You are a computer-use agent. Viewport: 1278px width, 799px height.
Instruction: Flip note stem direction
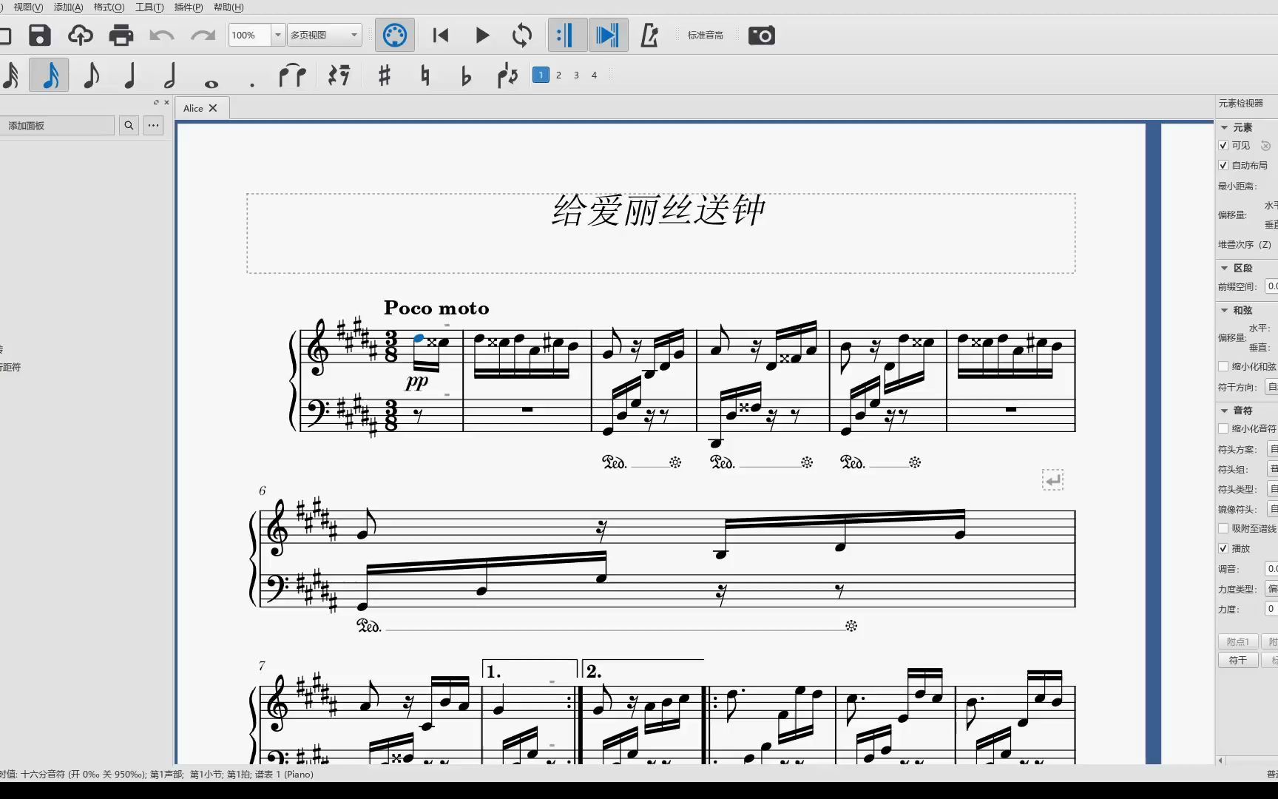tap(507, 75)
